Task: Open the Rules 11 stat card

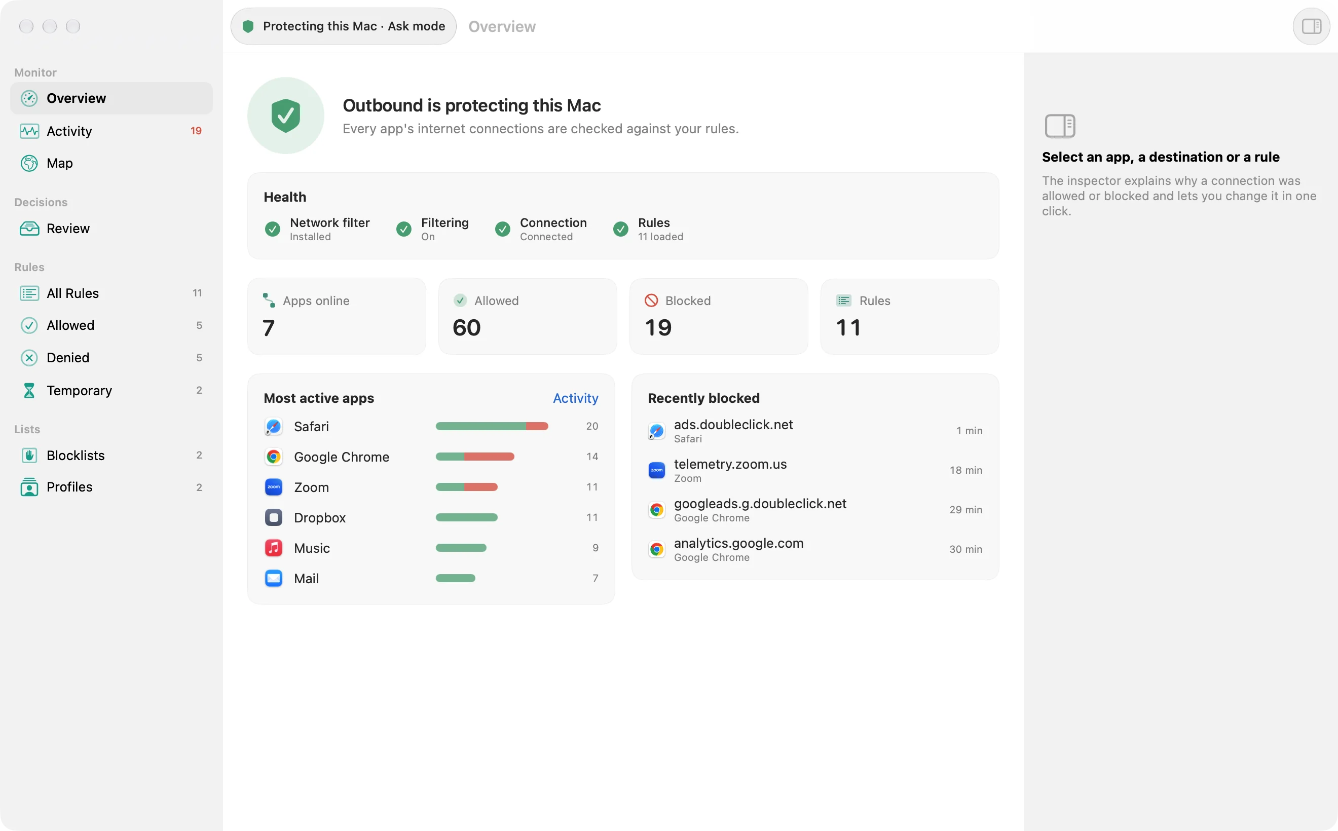Action: [x=910, y=316]
